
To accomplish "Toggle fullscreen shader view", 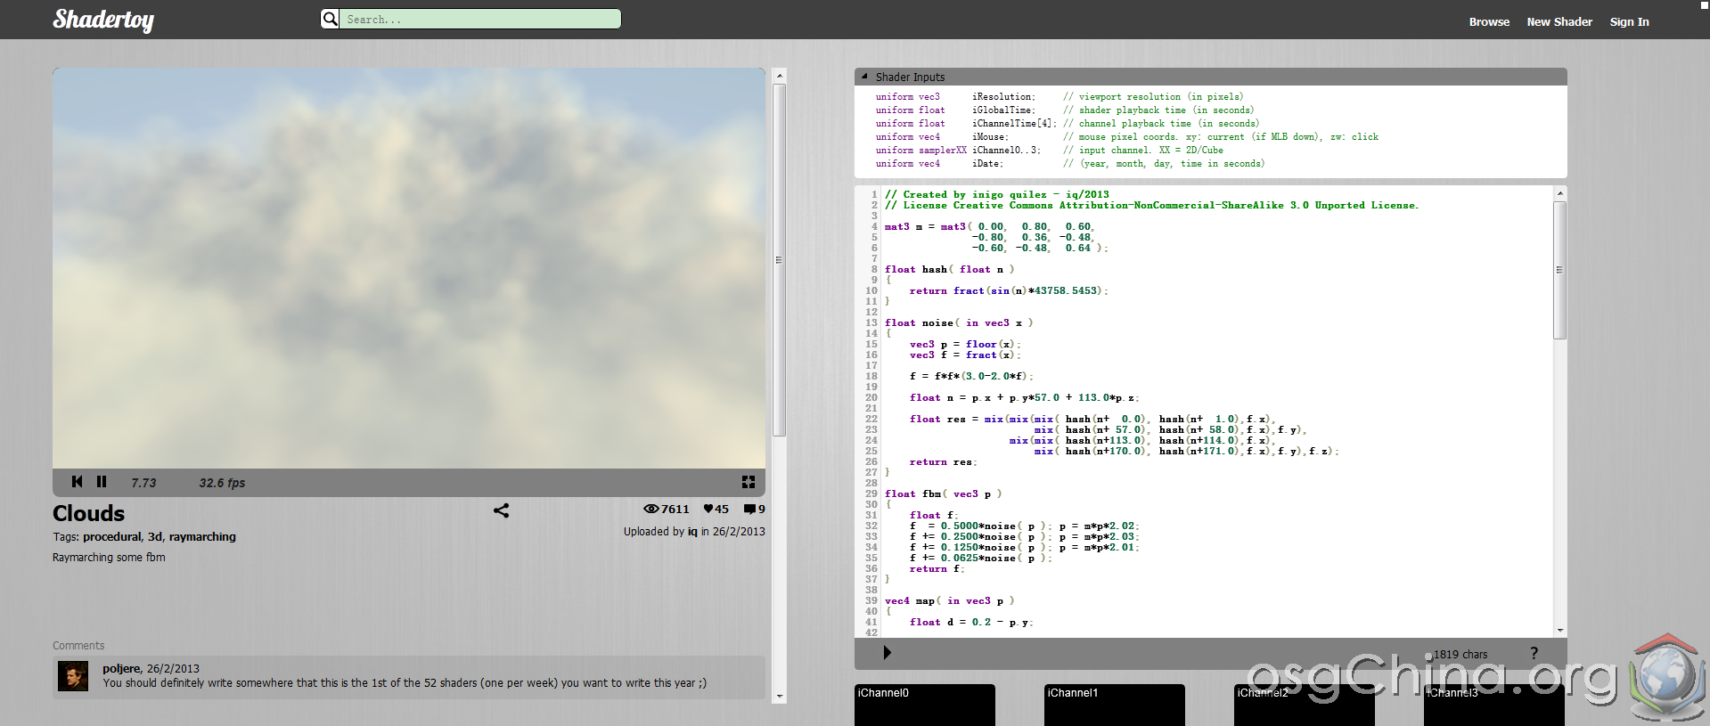I will (749, 482).
